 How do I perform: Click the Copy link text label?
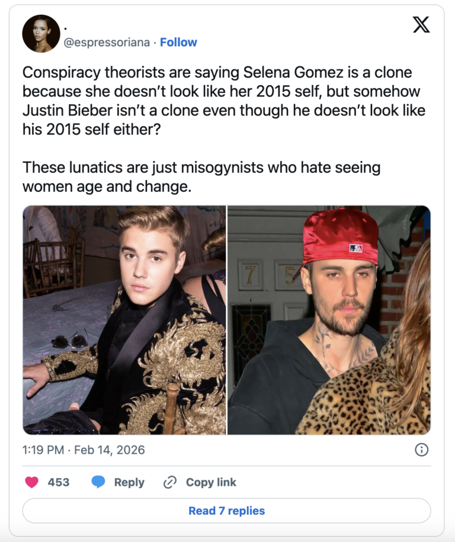pyautogui.click(x=211, y=482)
